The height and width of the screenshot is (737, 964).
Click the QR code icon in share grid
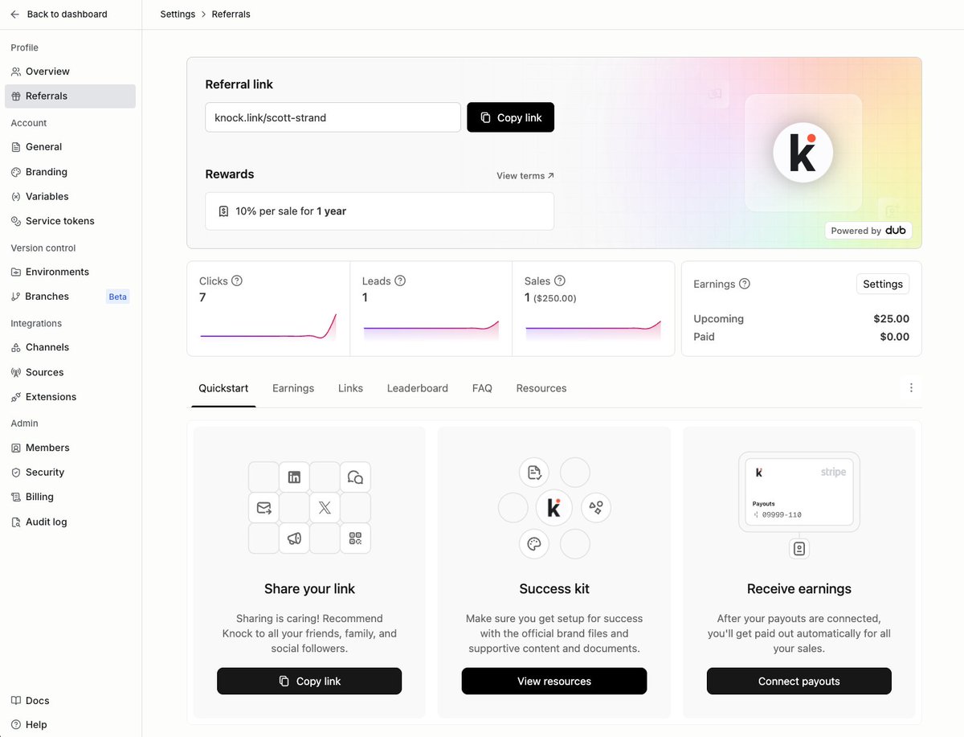pyautogui.click(x=355, y=538)
